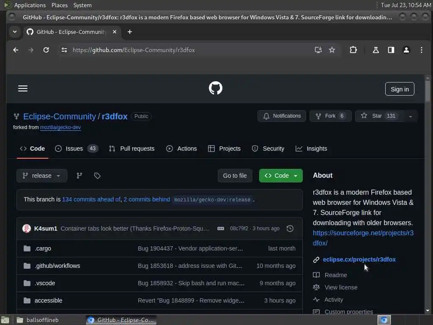Open the .github/workflows folder

coord(57,266)
